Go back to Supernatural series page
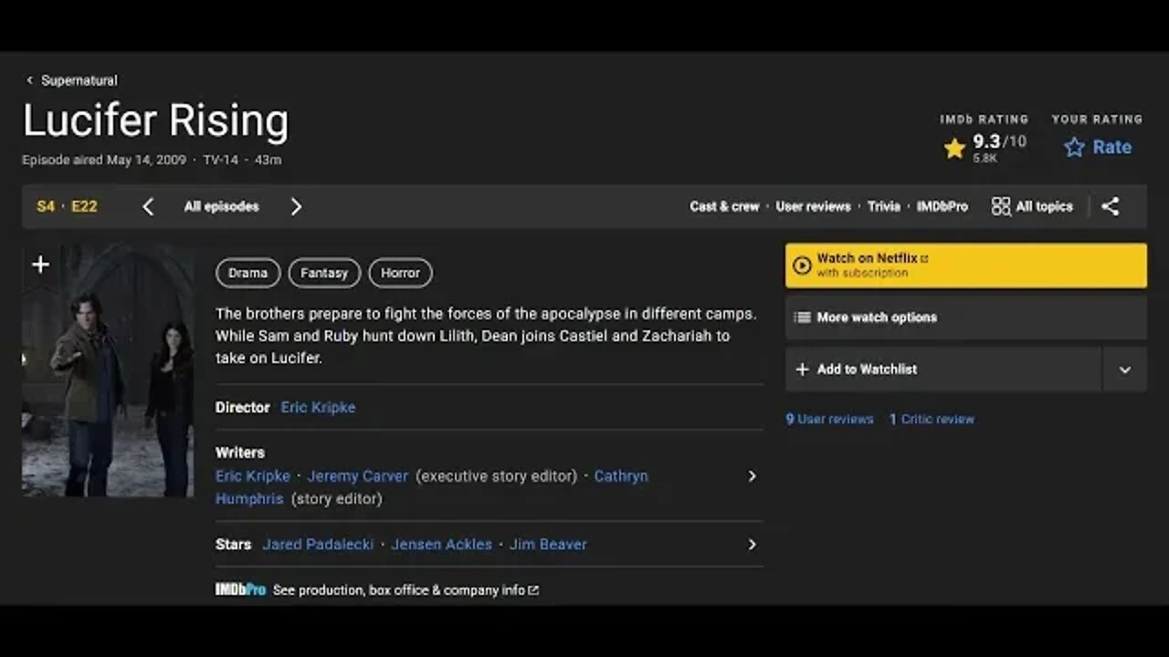The image size is (1169, 657). tap(79, 80)
